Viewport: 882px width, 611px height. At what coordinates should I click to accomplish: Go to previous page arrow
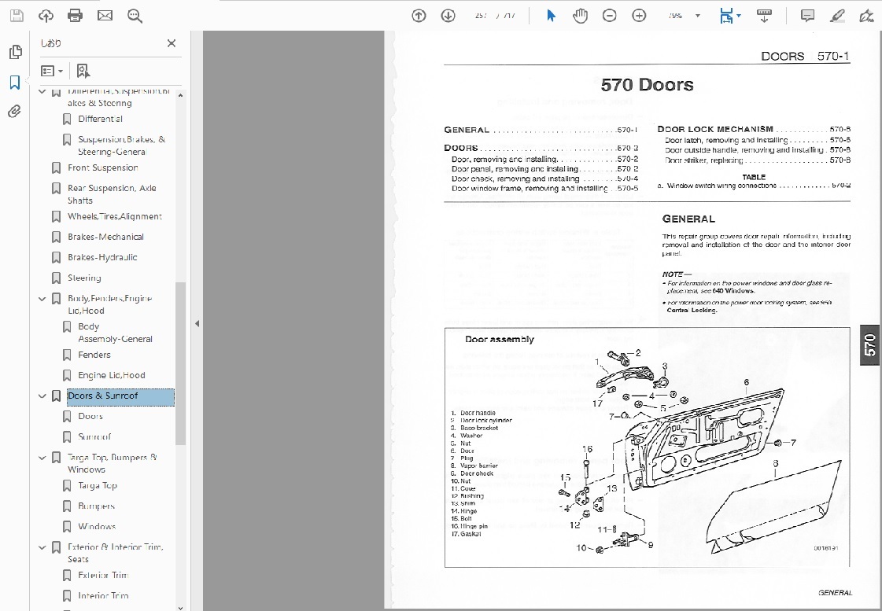[x=419, y=16]
